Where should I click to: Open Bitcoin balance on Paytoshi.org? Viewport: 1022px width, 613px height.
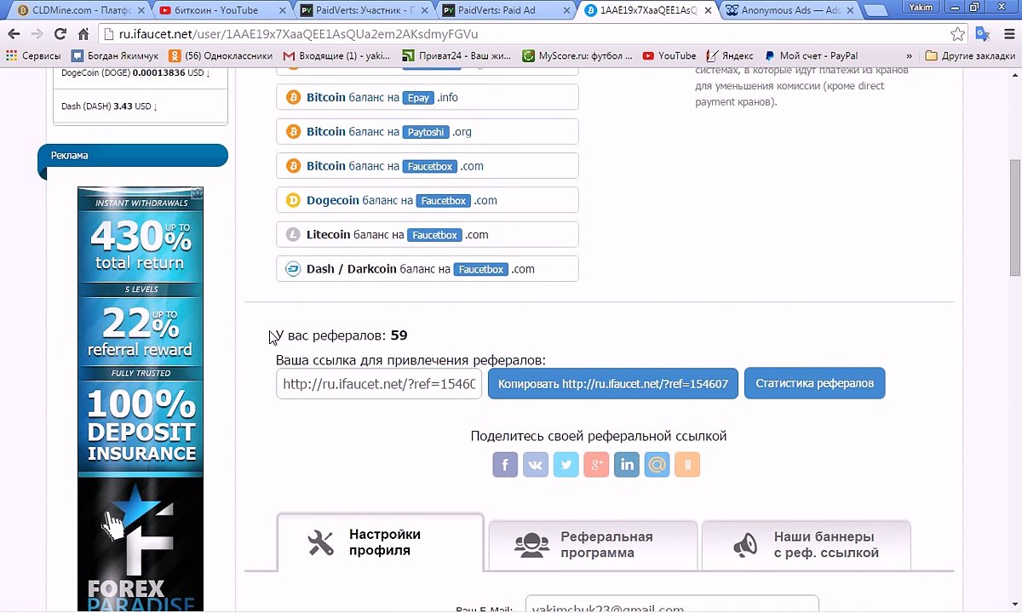click(x=428, y=131)
